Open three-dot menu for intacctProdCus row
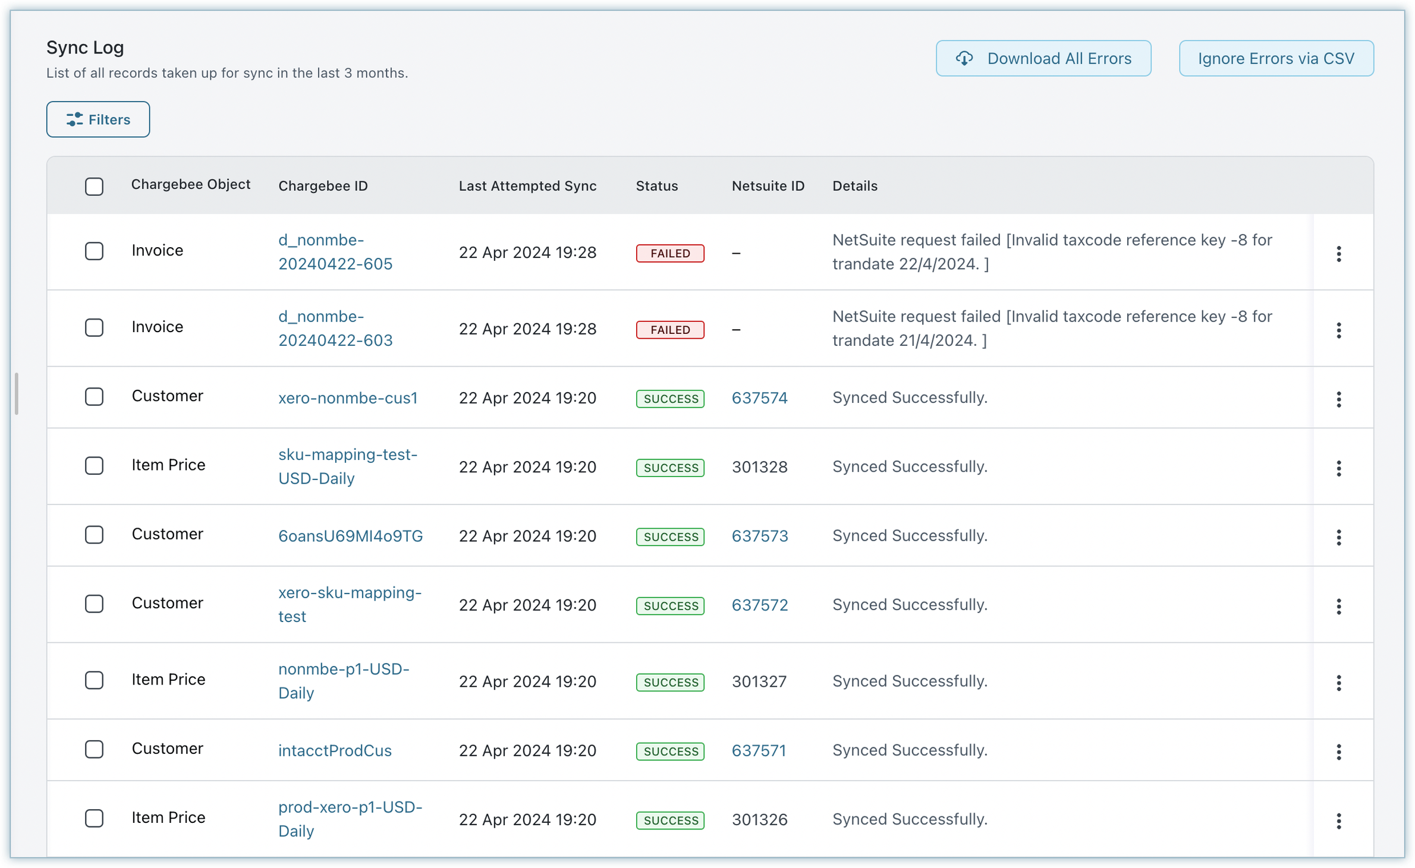The width and height of the screenshot is (1415, 868). [1338, 752]
